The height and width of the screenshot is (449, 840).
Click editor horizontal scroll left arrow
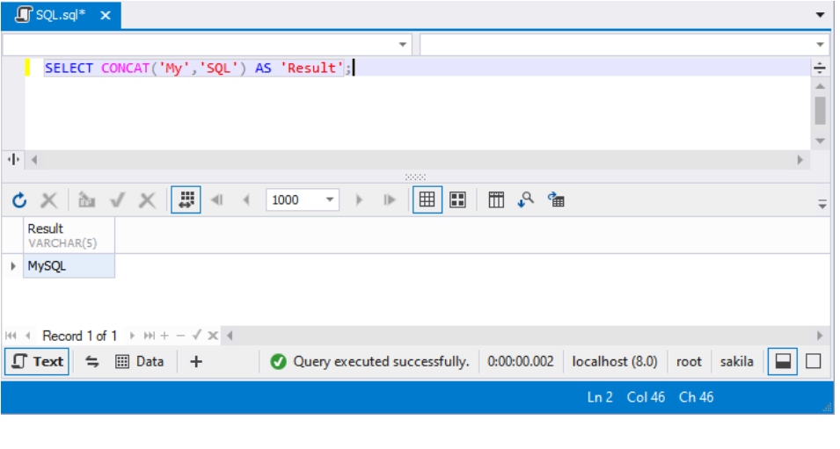(34, 159)
